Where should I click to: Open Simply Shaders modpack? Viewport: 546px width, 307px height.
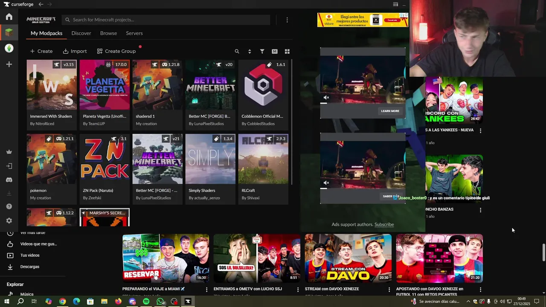[210, 169]
